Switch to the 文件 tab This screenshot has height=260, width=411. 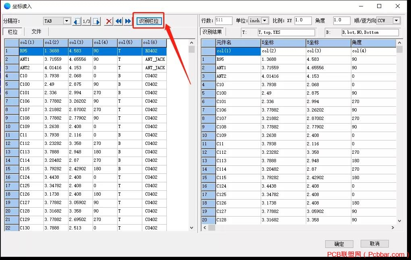pyautogui.click(x=36, y=32)
